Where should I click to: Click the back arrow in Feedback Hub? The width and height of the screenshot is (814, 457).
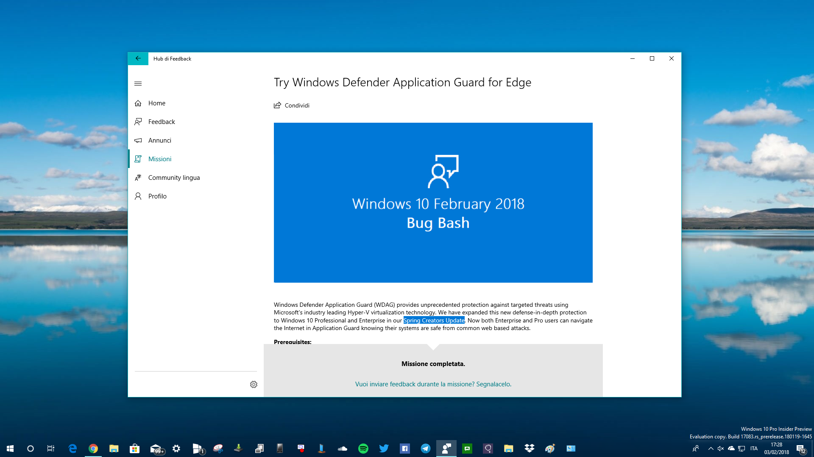click(x=138, y=58)
